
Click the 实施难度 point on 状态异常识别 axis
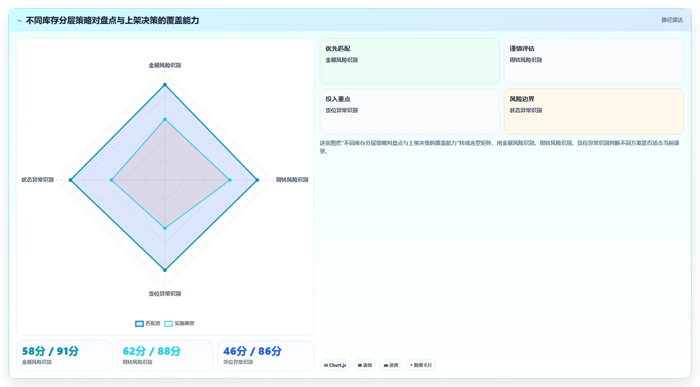pos(111,180)
